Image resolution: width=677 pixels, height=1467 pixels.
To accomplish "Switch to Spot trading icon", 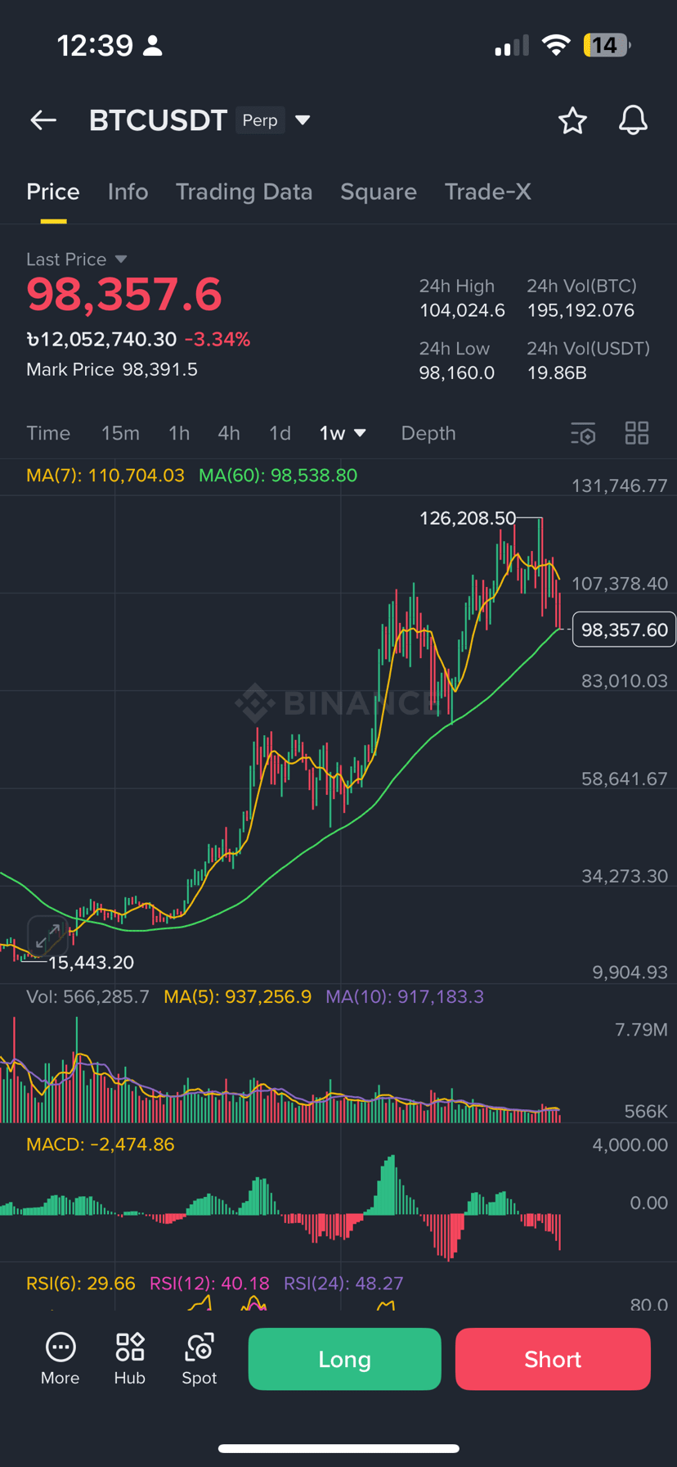I will (200, 1347).
